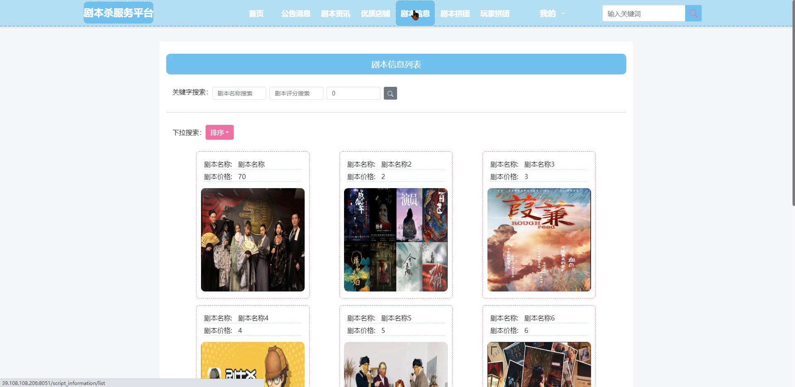Open 剧本资讯 navigation item
Viewport: 795px width, 387px height.
coord(336,14)
